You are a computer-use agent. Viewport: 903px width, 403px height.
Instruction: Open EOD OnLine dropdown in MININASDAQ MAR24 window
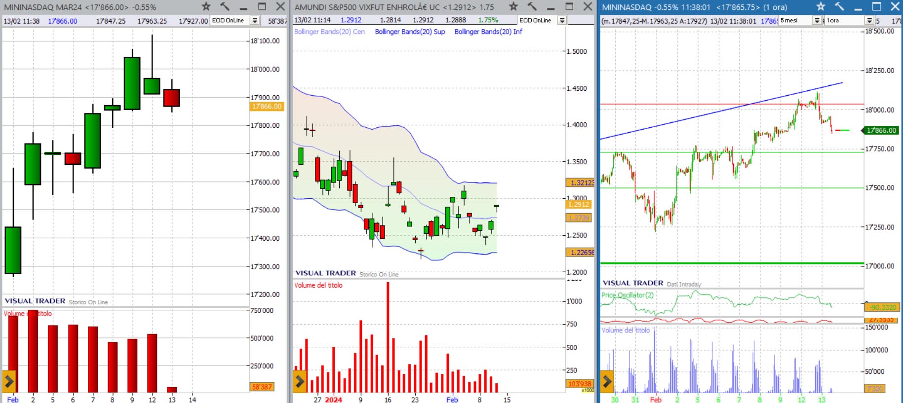pos(255,20)
